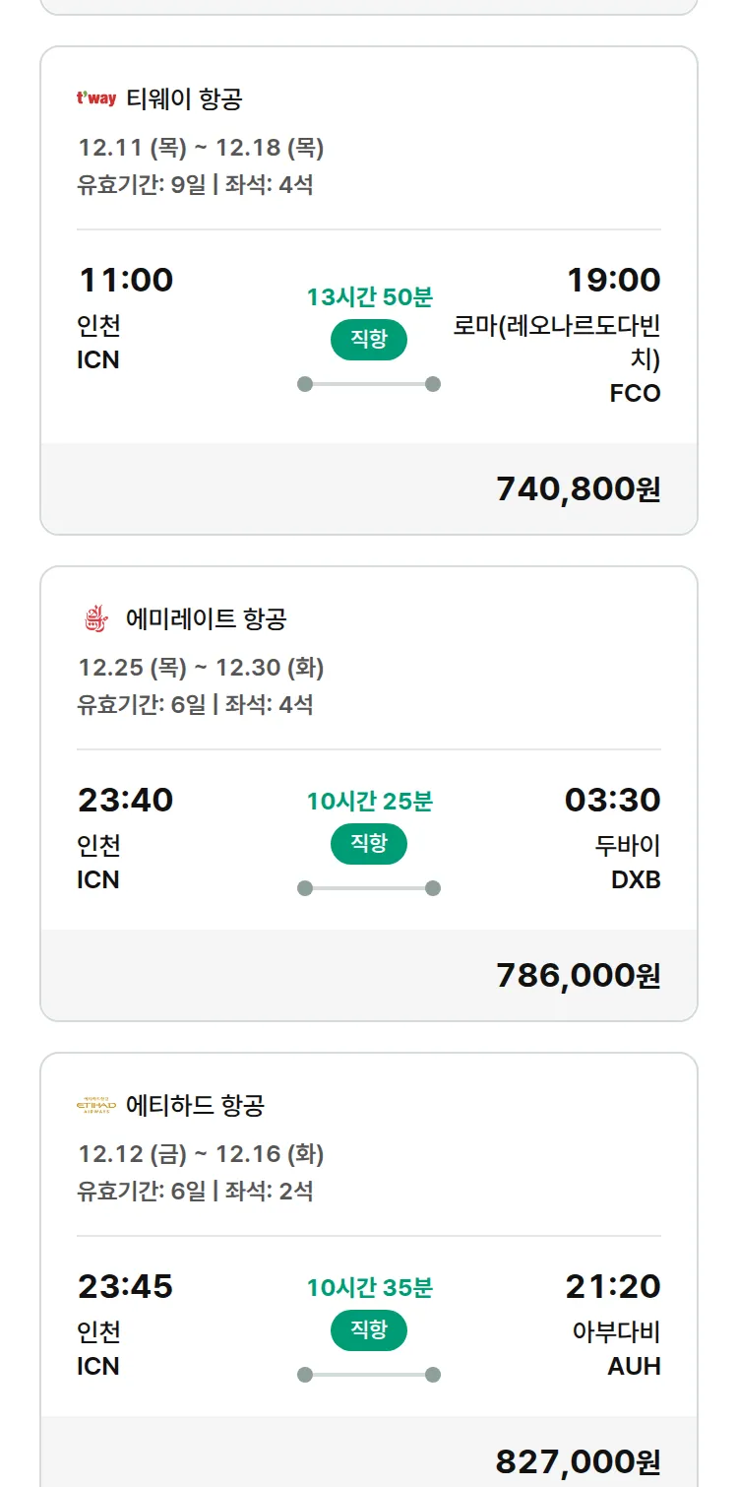
Task: Click the Etihad Airways logo
Action: pyautogui.click(x=96, y=1105)
